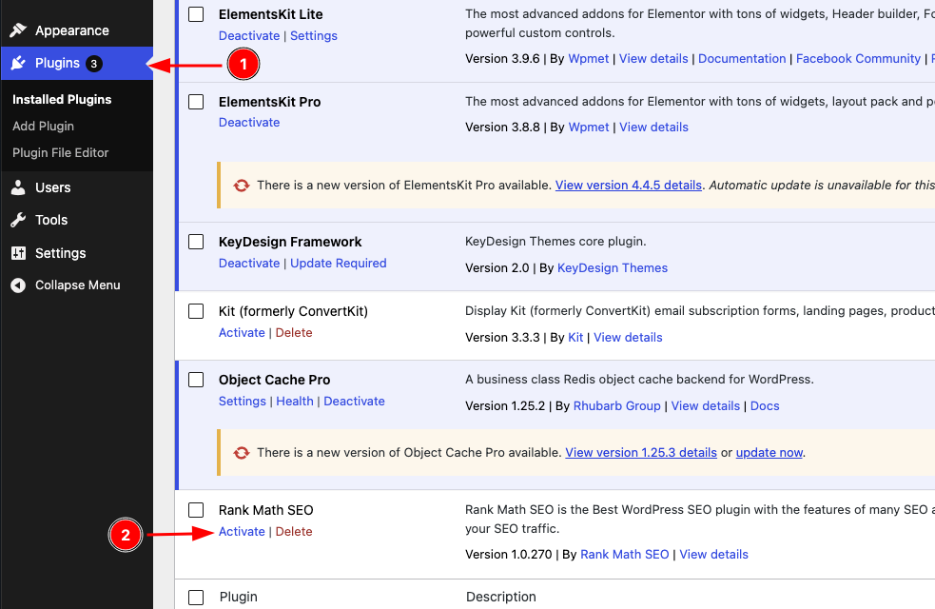Click the Users person icon
The image size is (935, 609).
[x=18, y=187]
